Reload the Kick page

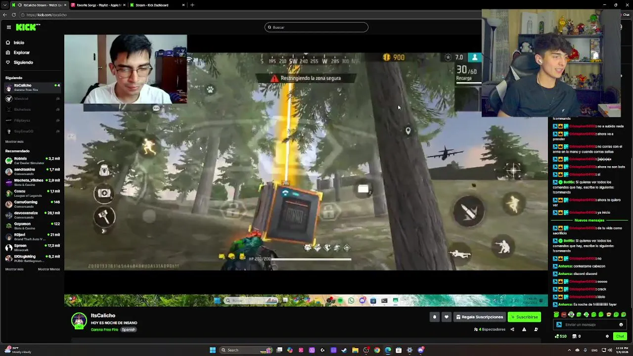(14, 15)
